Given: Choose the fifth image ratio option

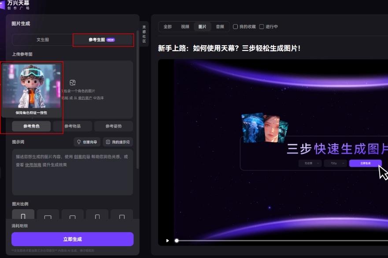Looking at the screenshot, I should 122,214.
